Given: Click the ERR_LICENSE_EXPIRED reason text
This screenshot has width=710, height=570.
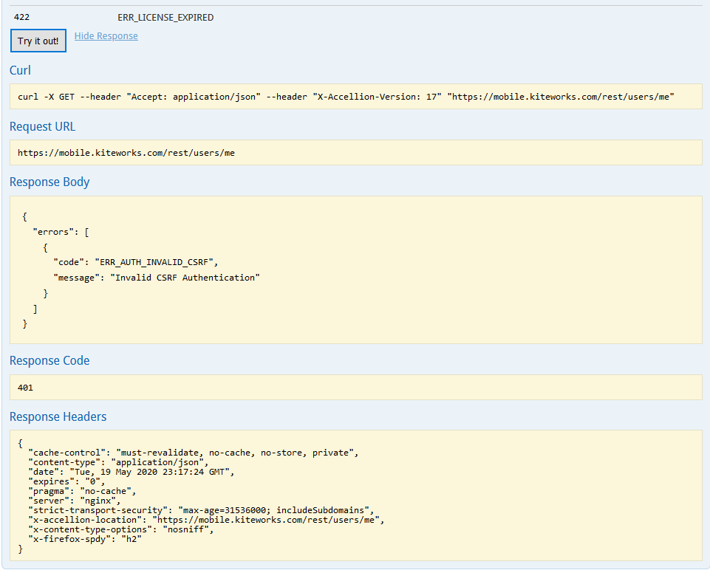Looking at the screenshot, I should pyautogui.click(x=165, y=18).
